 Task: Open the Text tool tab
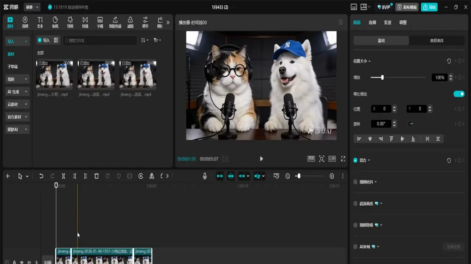pos(40,22)
